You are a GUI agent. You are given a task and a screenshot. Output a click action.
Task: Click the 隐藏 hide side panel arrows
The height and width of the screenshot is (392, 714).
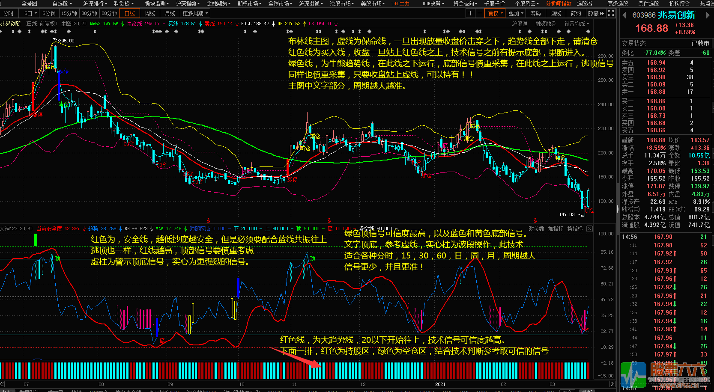596,13
